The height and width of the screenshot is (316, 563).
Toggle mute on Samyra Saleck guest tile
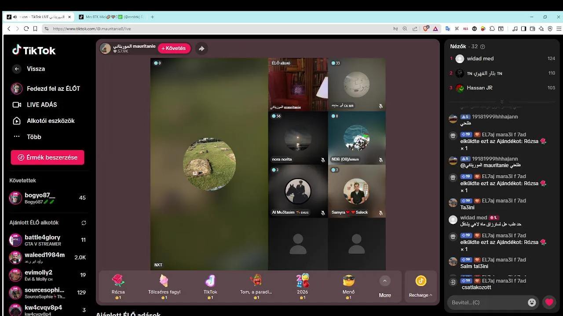381,213
